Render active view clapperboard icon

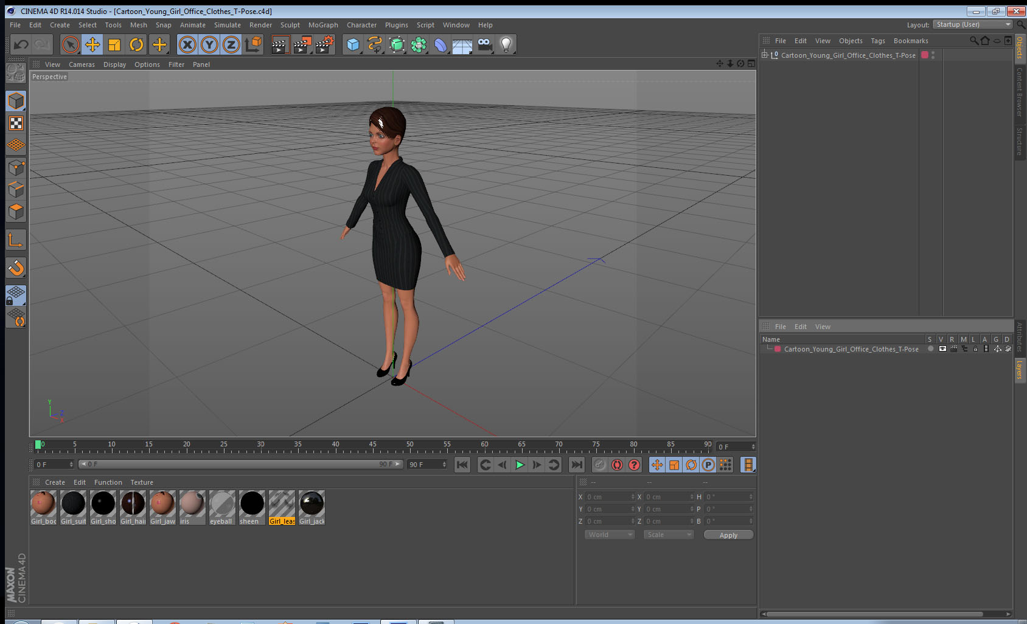pyautogui.click(x=279, y=44)
